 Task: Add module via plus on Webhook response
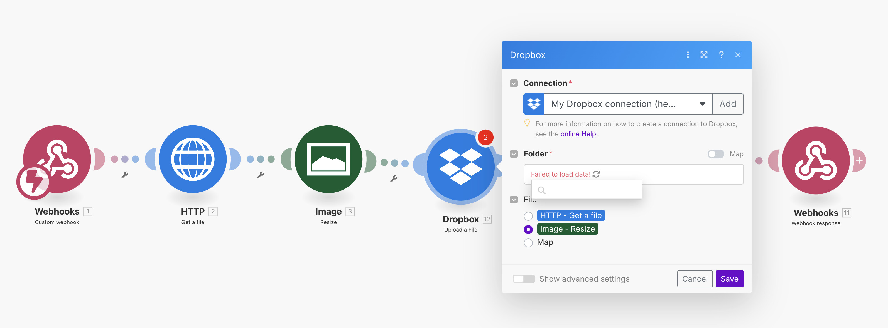(x=859, y=160)
